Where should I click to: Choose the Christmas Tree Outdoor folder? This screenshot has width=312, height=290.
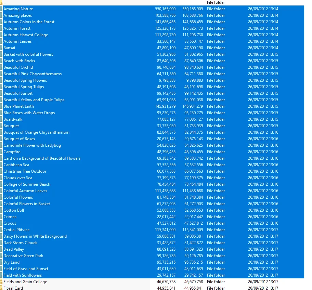(25, 171)
